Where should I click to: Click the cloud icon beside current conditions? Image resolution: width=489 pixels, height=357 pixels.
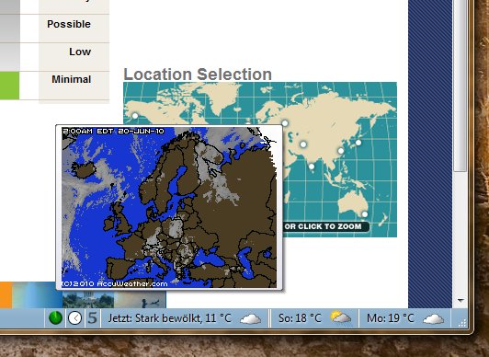pos(251,319)
